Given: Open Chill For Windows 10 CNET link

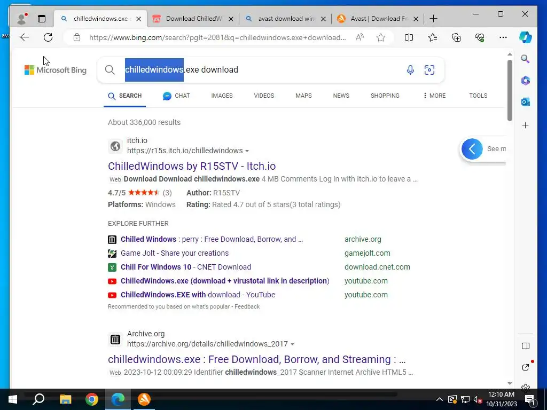Looking at the screenshot, I should tap(186, 267).
